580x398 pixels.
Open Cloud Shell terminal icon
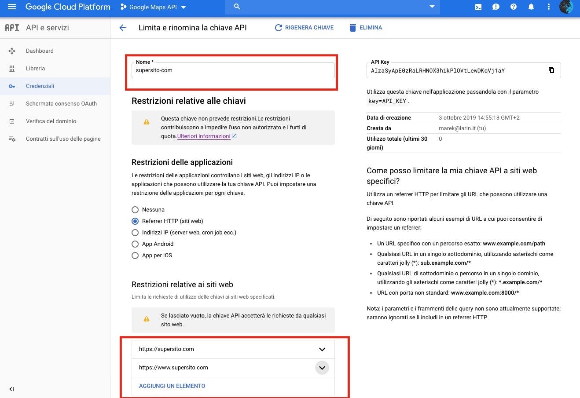(478, 7)
